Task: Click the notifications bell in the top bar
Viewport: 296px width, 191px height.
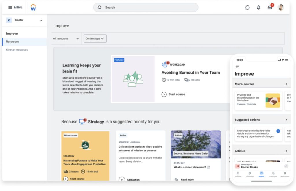Action: pyautogui.click(x=259, y=7)
